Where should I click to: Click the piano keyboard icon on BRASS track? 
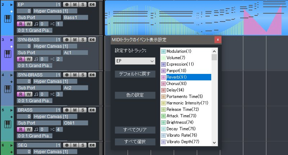click(7, 124)
